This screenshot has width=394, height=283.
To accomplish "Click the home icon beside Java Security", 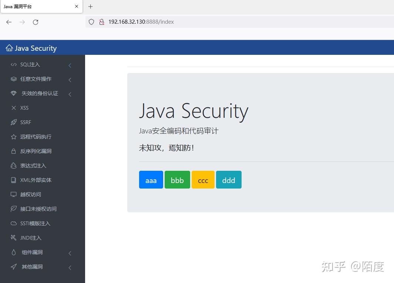I will [x=9, y=48].
